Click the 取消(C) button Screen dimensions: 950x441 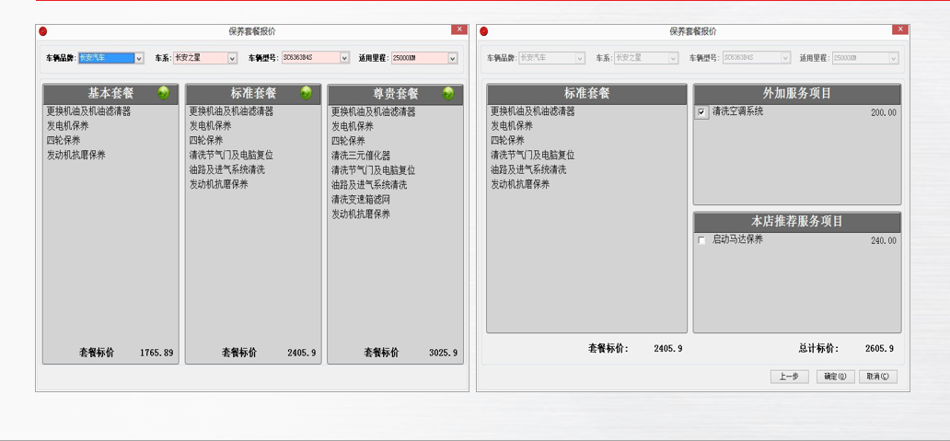pyautogui.click(x=877, y=377)
